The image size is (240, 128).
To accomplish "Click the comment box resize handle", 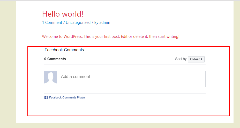I will point(204,86).
